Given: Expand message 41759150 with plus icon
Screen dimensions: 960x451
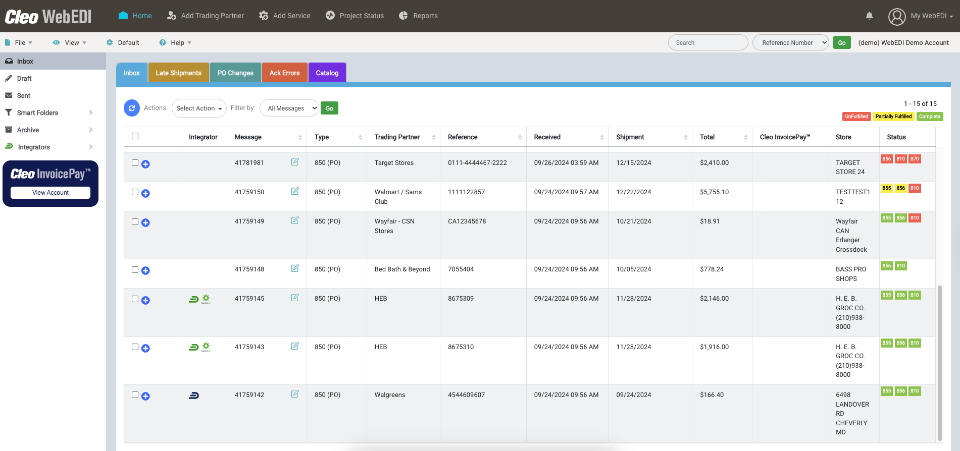Looking at the screenshot, I should (145, 193).
